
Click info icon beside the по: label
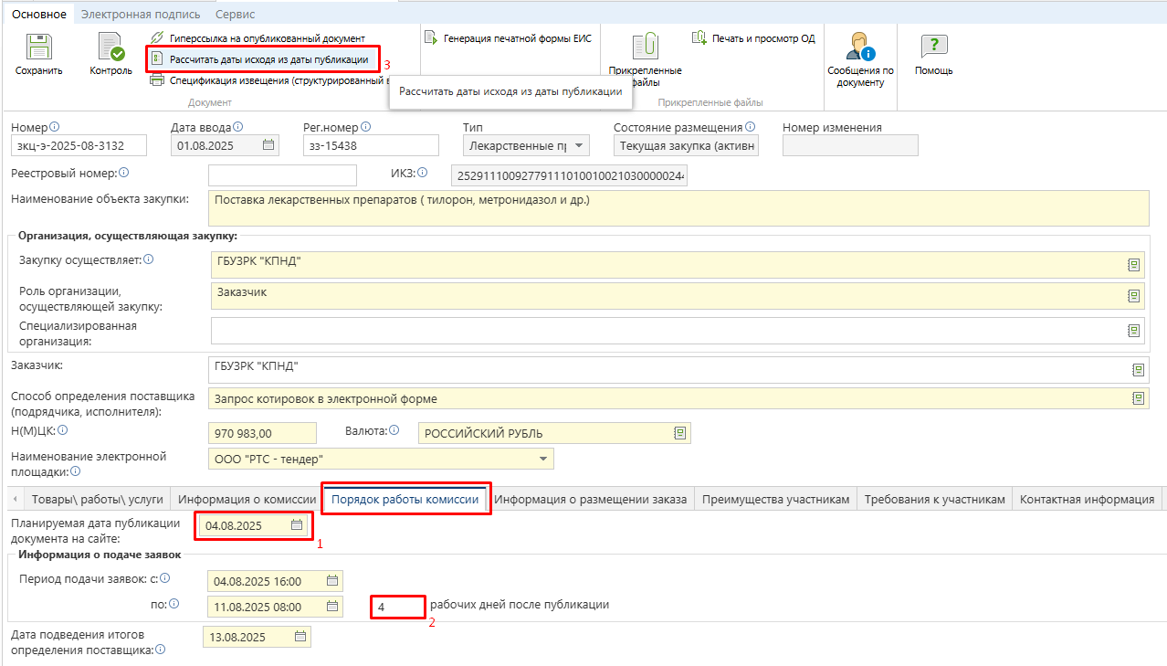(x=173, y=603)
